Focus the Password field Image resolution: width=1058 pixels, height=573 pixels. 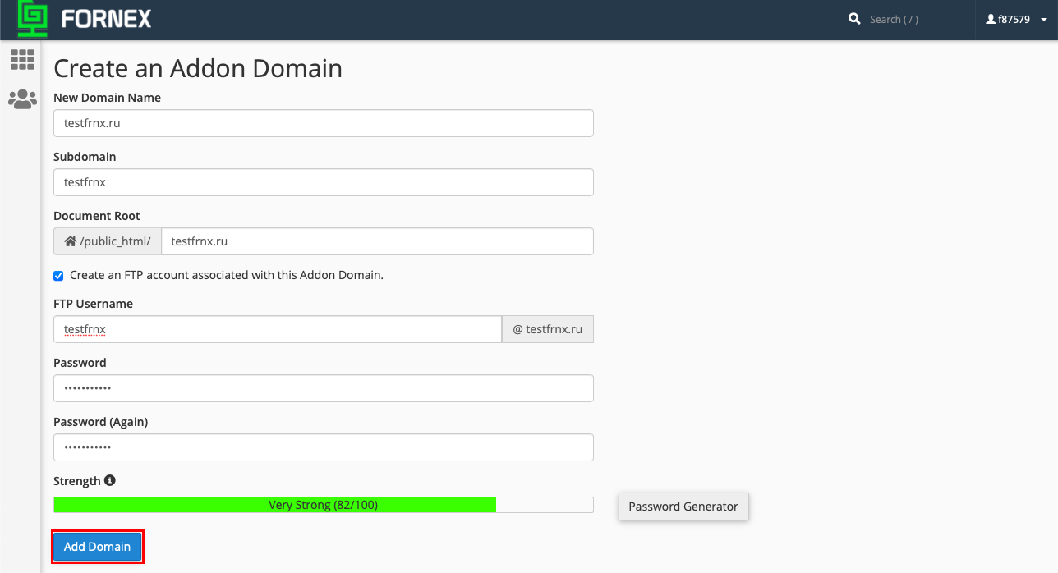(x=324, y=388)
